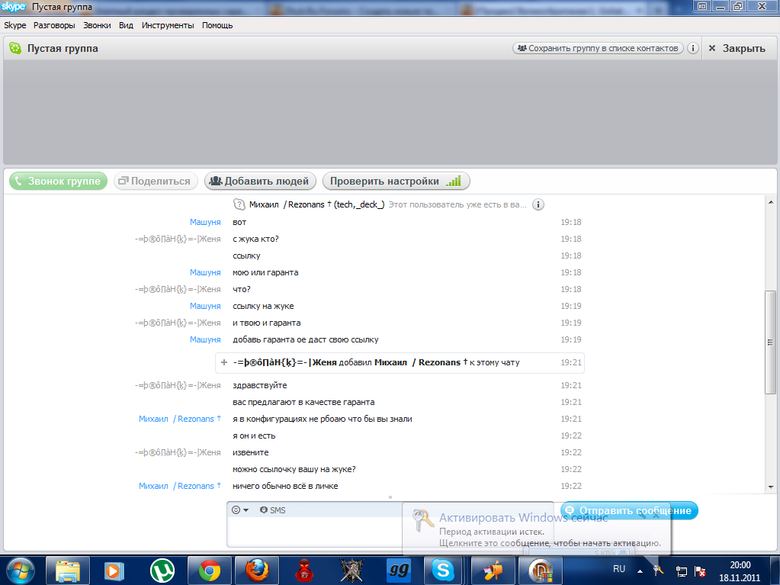The height and width of the screenshot is (585, 780).
Task: Click timestamp 19:21 next to здравствуйте
Action: 571,385
